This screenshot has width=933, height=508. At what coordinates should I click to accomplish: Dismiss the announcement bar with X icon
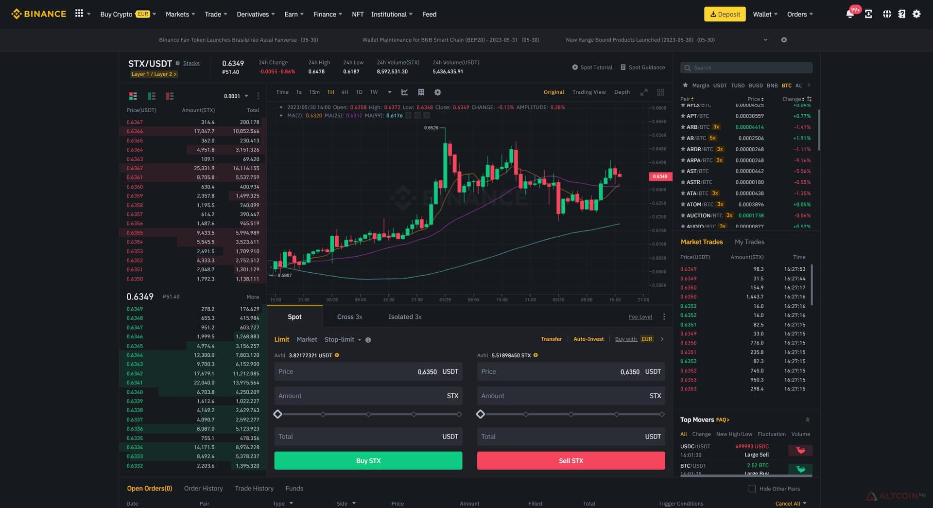tap(784, 40)
